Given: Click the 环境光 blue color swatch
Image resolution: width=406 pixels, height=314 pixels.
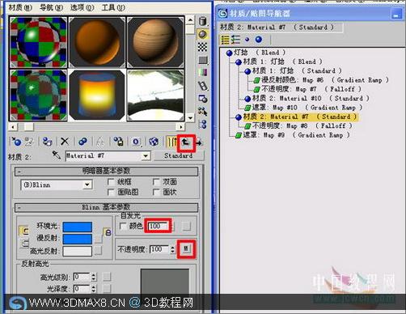Looking at the screenshot, I should [78, 227].
